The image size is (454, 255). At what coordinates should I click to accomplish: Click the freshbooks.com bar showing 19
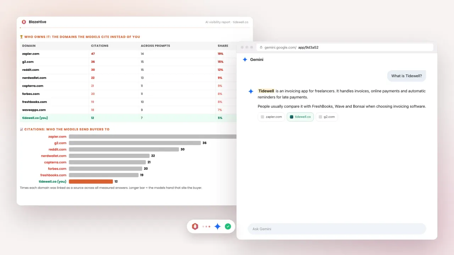104,175
